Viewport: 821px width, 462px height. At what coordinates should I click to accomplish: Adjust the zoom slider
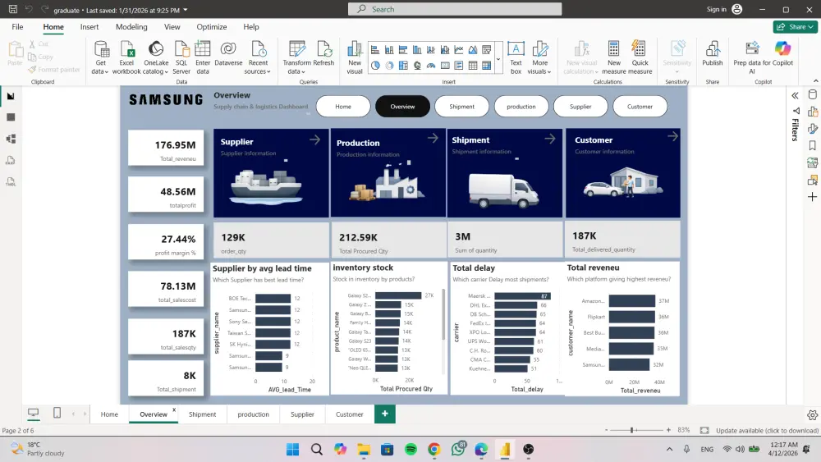(632, 430)
